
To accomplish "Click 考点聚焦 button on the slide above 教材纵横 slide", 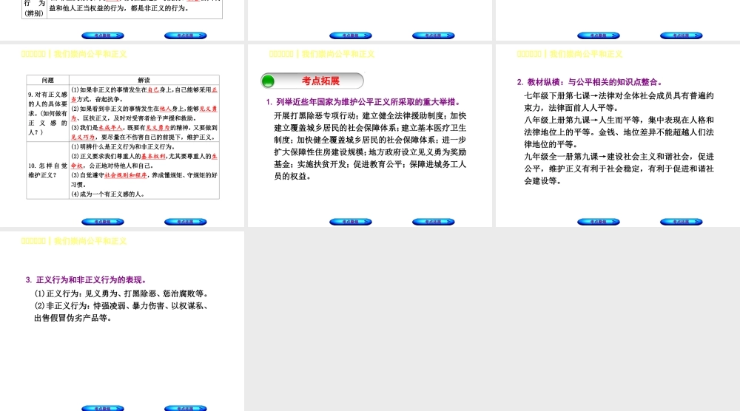I will 599,35.
